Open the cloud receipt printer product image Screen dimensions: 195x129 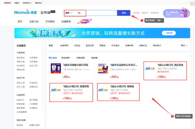[x=103, y=69]
